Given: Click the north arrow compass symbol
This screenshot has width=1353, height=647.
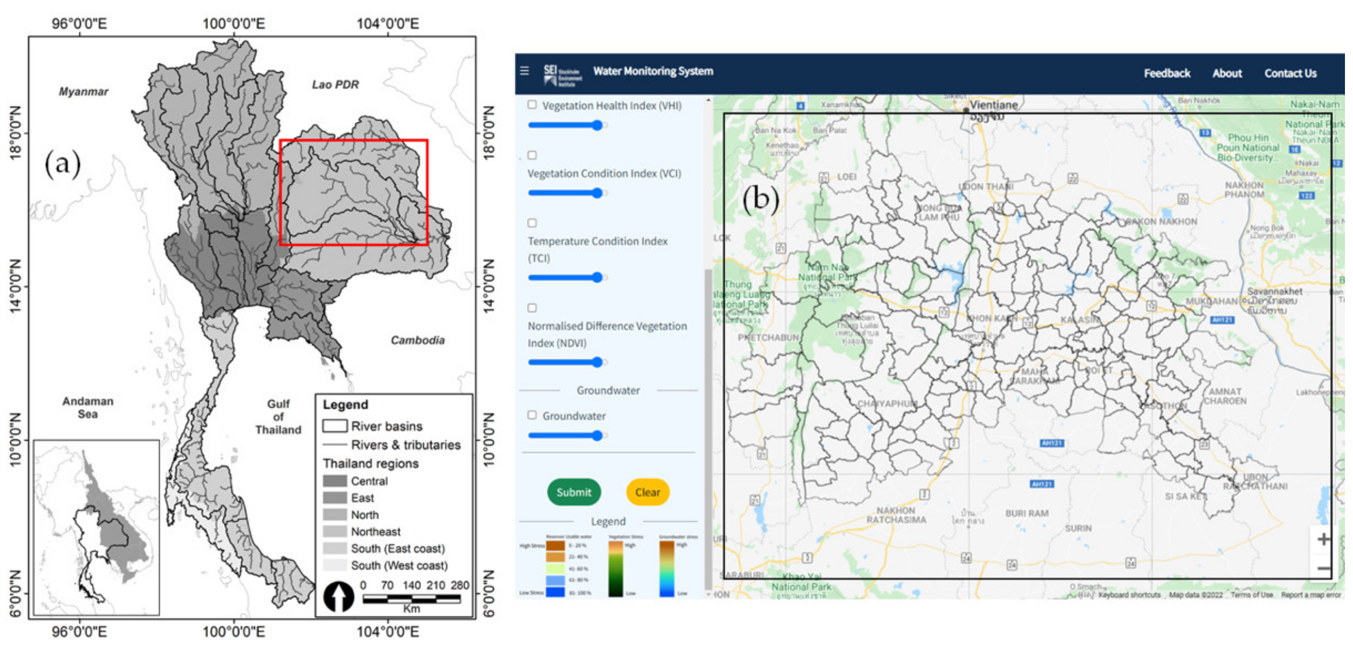Looking at the screenshot, I should pyautogui.click(x=338, y=597).
